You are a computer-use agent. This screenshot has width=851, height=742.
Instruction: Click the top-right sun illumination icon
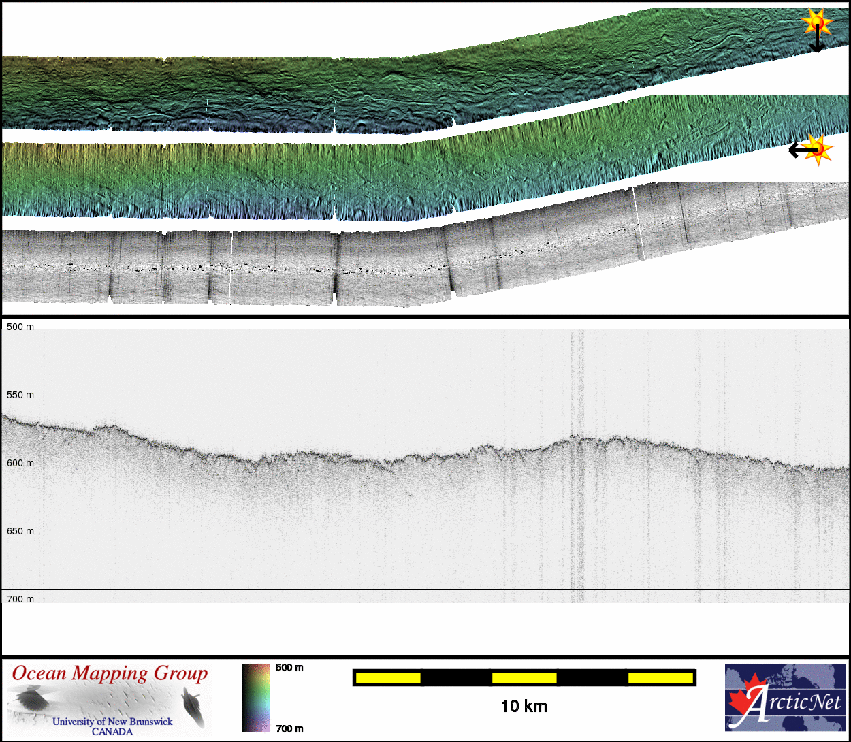(817, 22)
